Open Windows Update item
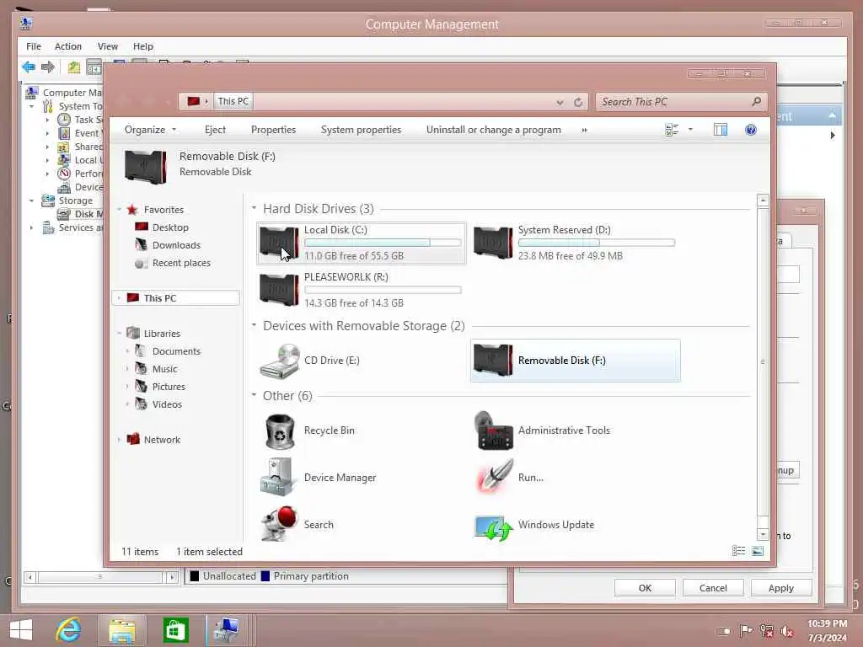Screen dimensions: 863x647 (x=535, y=525)
